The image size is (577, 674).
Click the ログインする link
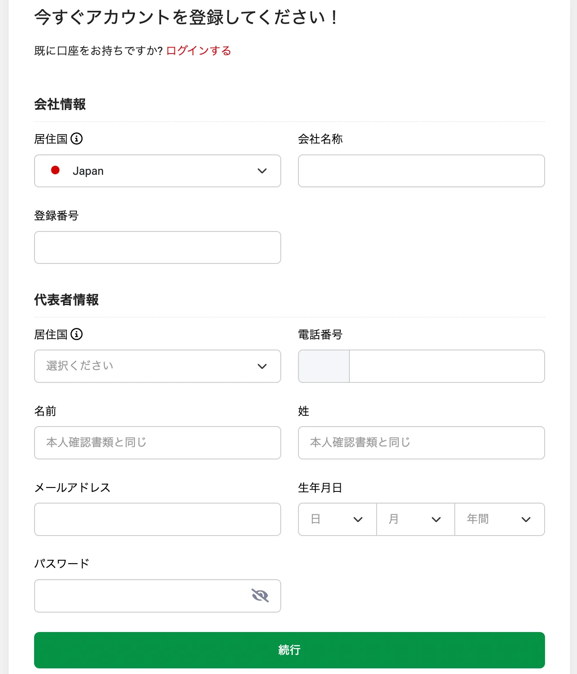(199, 51)
